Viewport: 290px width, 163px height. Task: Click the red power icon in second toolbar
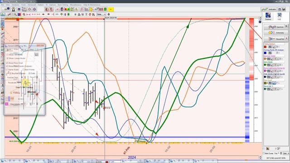[x=90, y=14]
